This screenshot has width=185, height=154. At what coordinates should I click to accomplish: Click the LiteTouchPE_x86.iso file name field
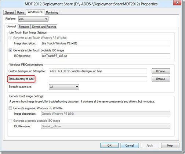[x=106, y=56]
